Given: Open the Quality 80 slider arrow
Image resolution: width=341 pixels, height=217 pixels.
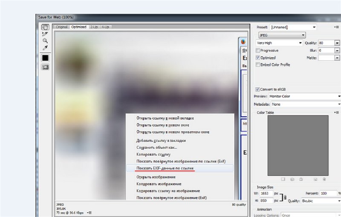Looking at the screenshot, I should tap(337, 43).
